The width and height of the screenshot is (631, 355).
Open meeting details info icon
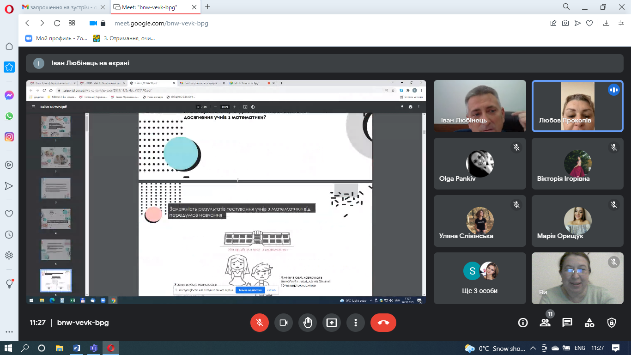(x=523, y=323)
